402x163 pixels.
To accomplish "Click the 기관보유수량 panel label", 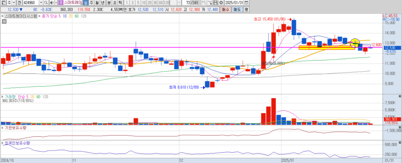I will (15, 128).
